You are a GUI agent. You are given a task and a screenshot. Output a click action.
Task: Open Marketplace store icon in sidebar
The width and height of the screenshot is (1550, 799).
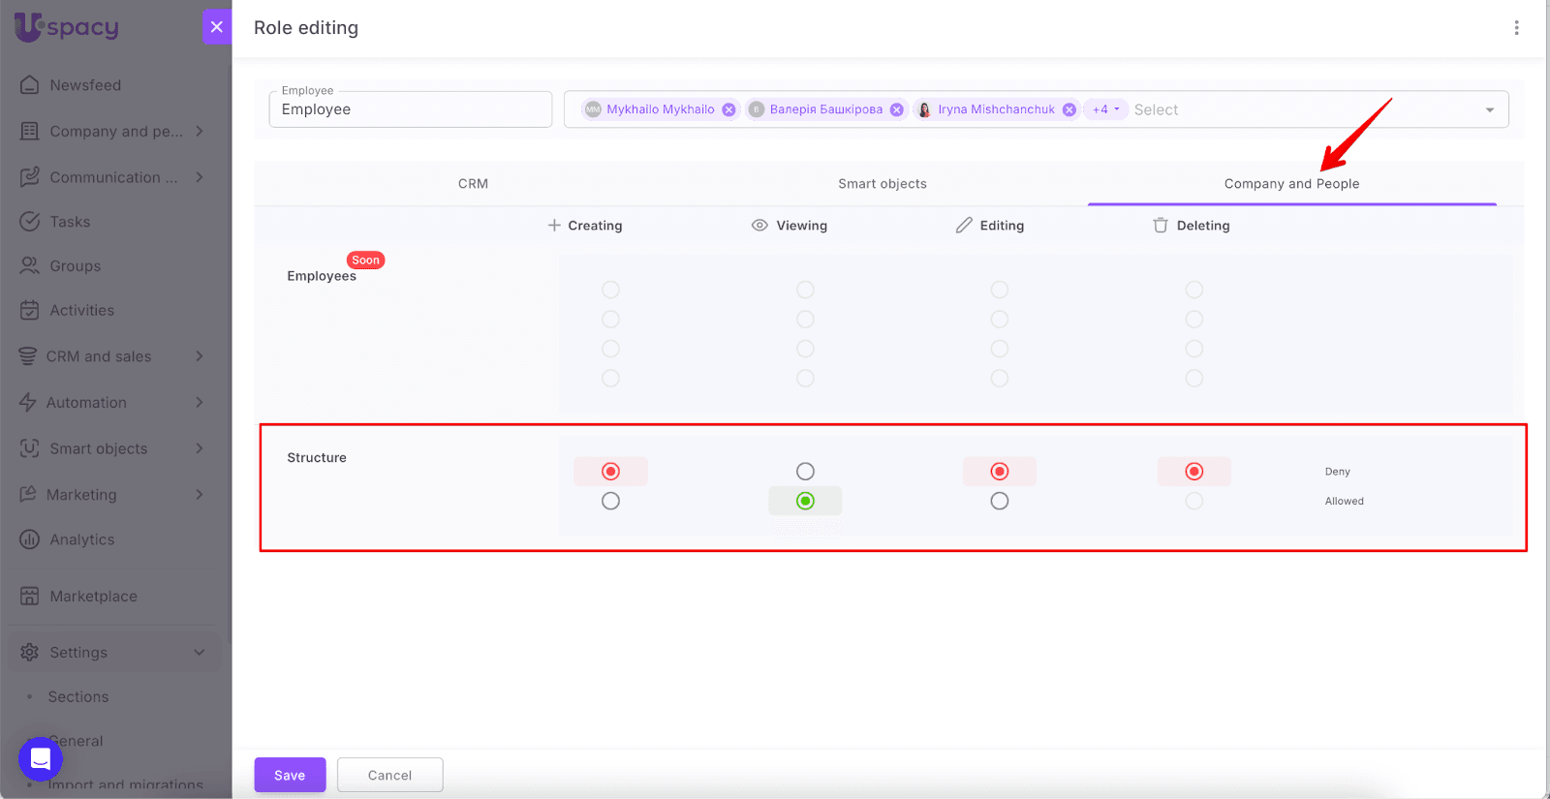[30, 597]
